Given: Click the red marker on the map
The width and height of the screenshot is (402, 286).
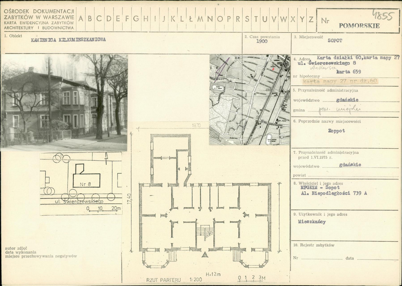Looking at the screenshot, I should 273,69.
